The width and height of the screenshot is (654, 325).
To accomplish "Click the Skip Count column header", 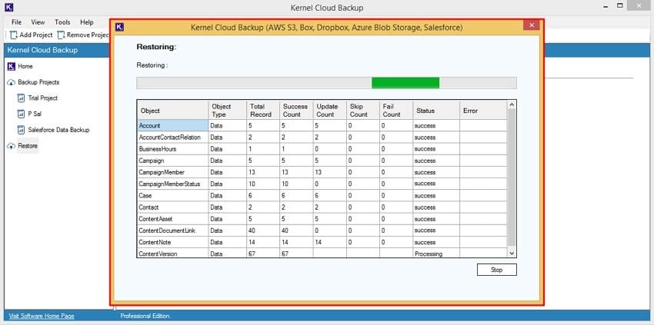I will (363, 111).
